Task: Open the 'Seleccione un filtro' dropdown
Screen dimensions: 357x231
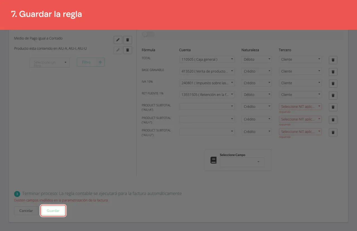Action: point(50,62)
